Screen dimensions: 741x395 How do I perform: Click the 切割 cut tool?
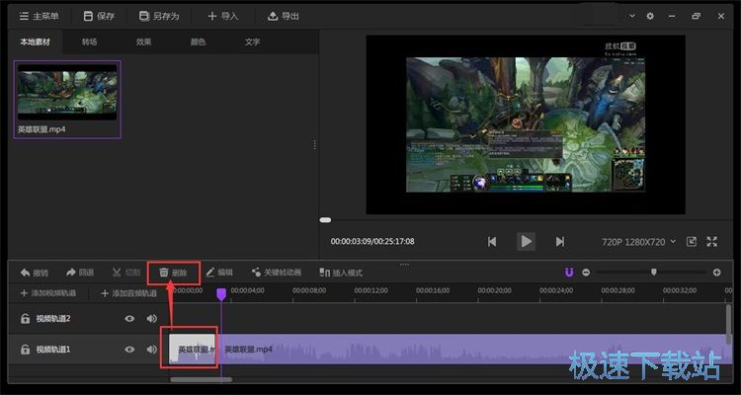click(x=126, y=273)
